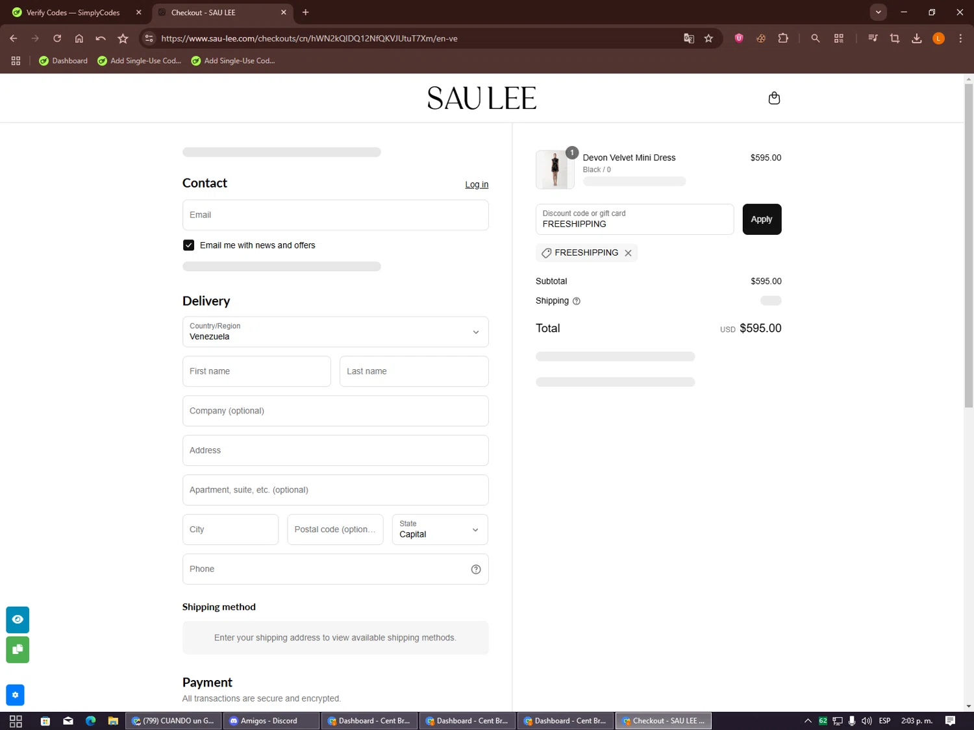Open the tab search dropdown arrow
This screenshot has width=974, height=730.
point(878,12)
